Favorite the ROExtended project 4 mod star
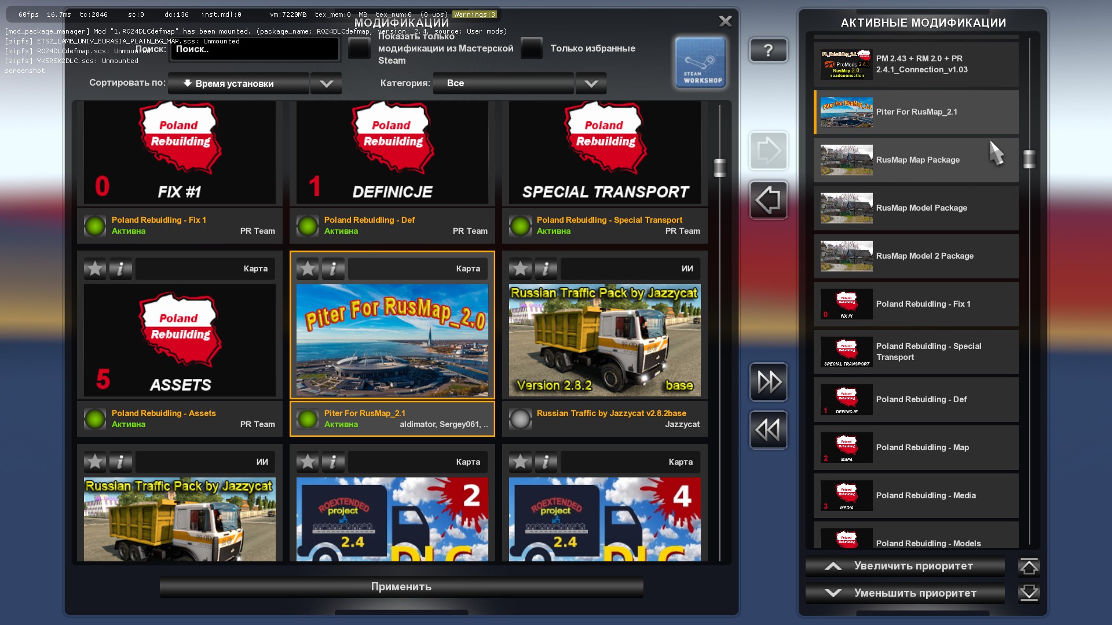Viewport: 1112px width, 625px height. click(x=520, y=462)
